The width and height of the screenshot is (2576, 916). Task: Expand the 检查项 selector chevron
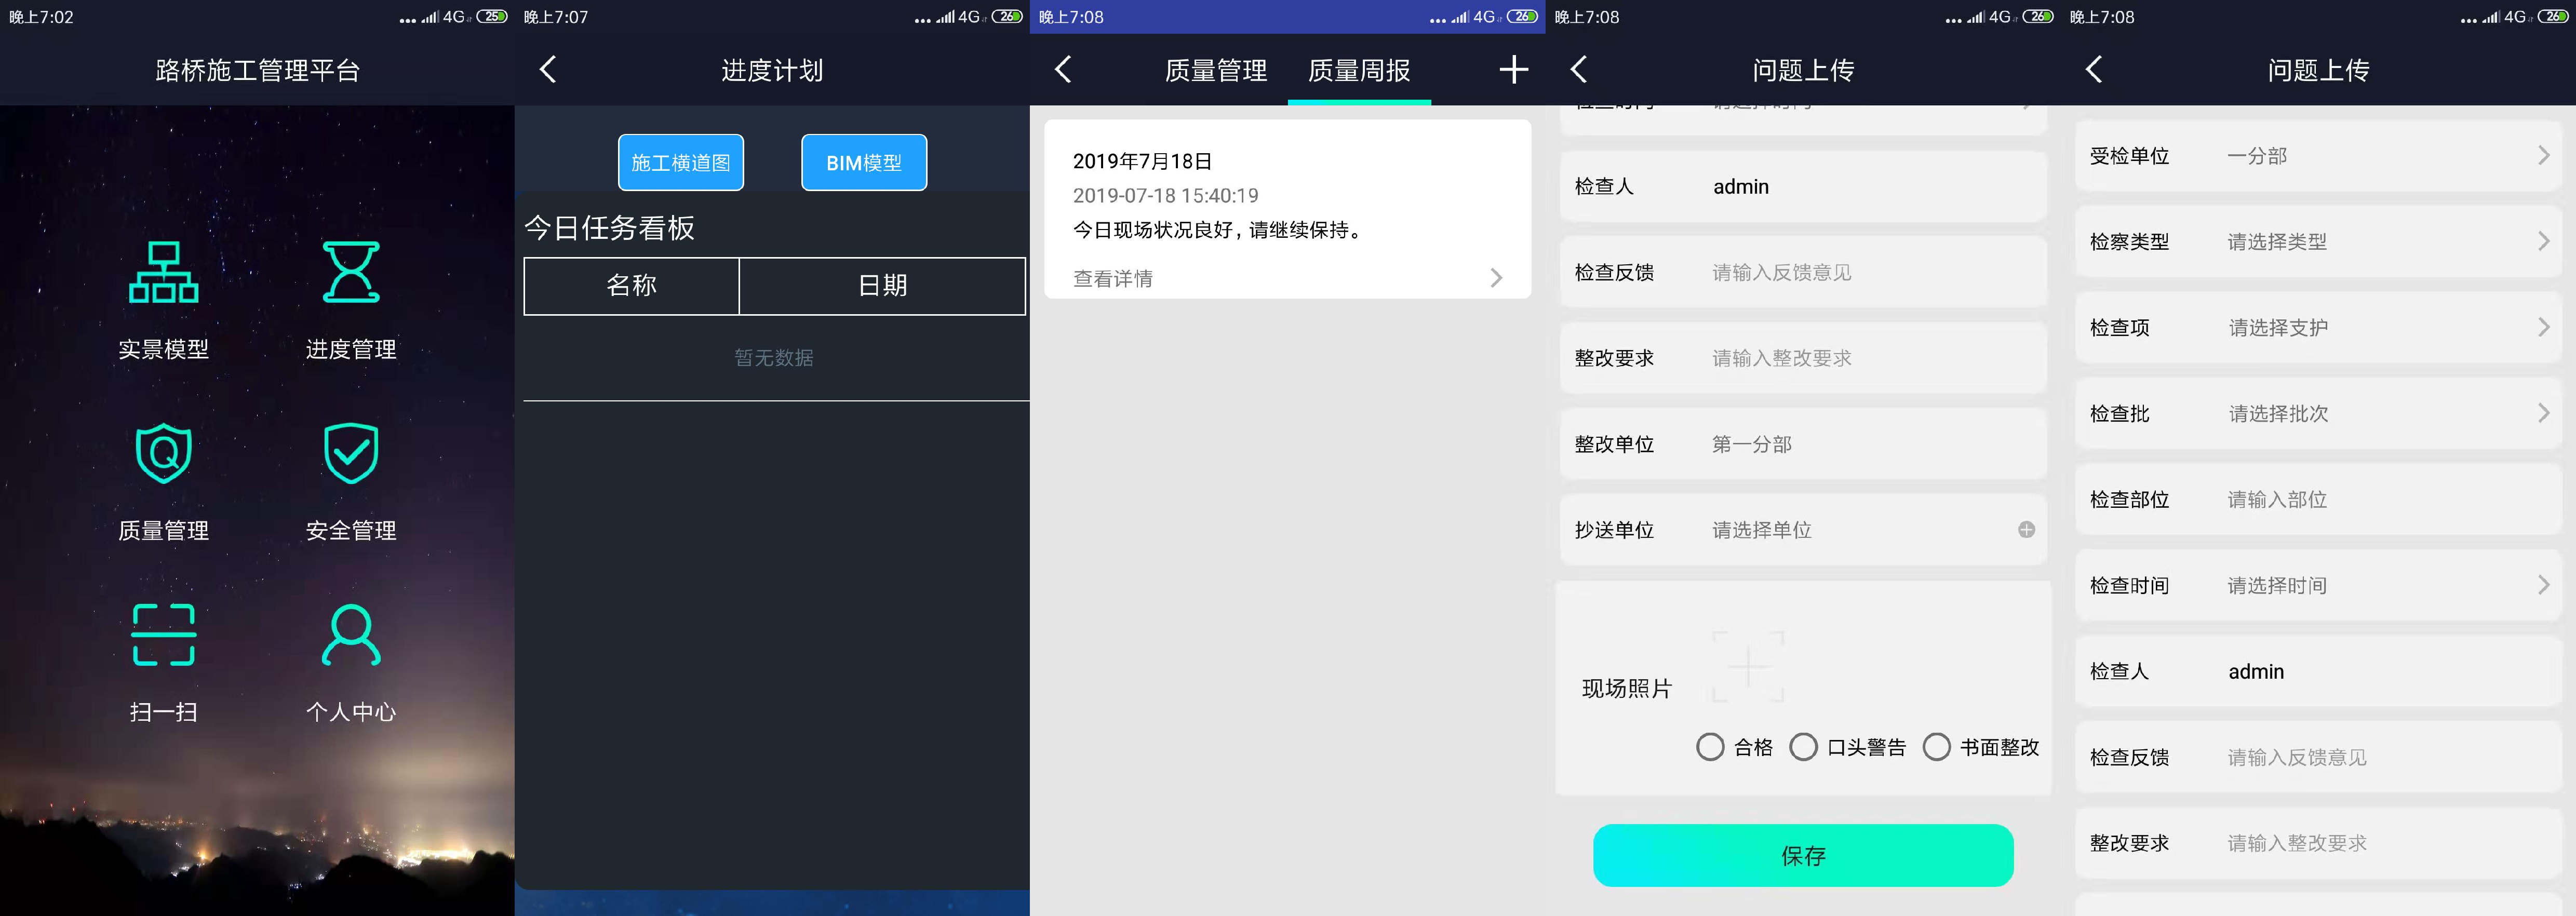click(2544, 328)
